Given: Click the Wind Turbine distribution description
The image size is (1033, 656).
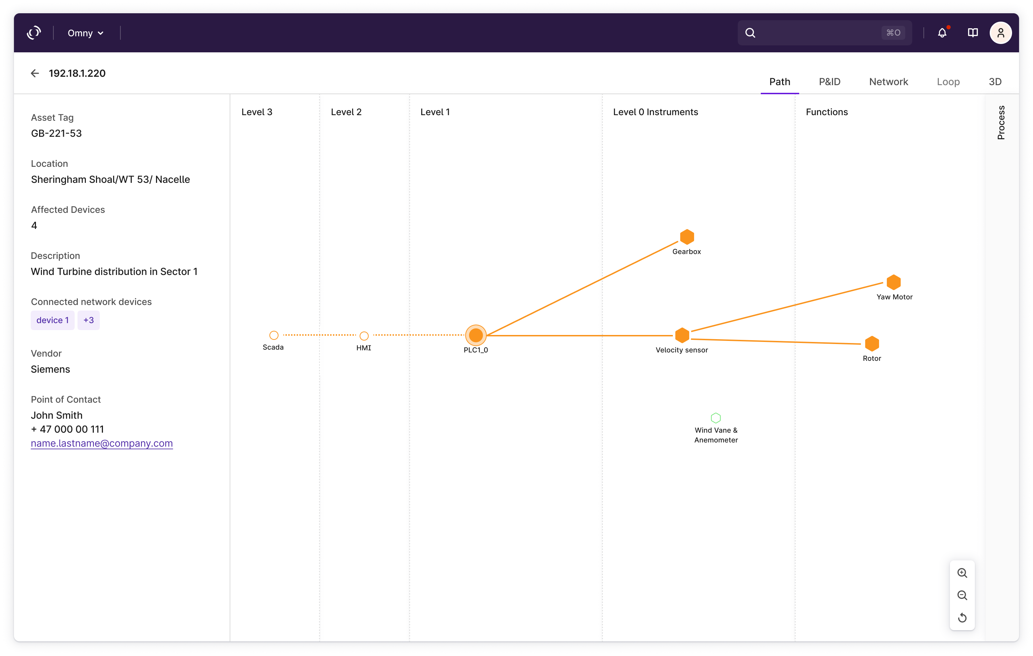Looking at the screenshot, I should click(x=114, y=271).
